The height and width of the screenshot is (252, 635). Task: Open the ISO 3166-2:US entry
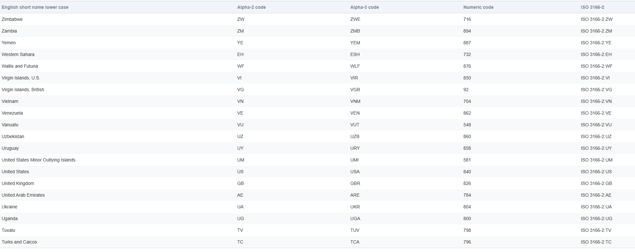[596, 172]
